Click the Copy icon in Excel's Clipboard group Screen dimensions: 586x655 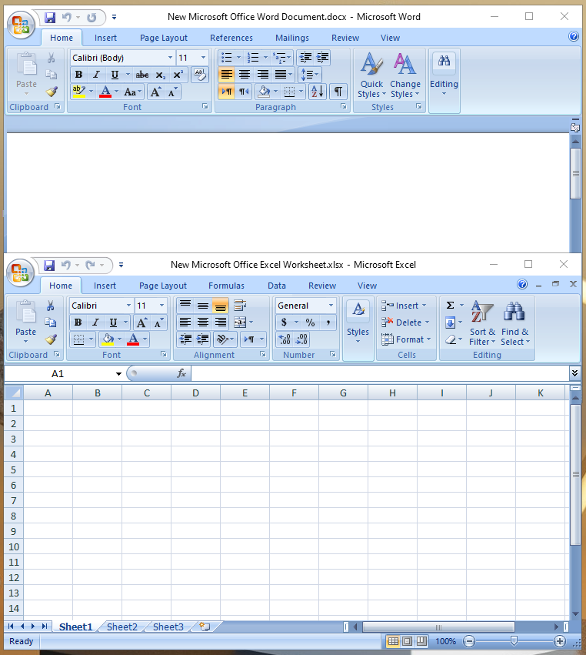tap(51, 322)
